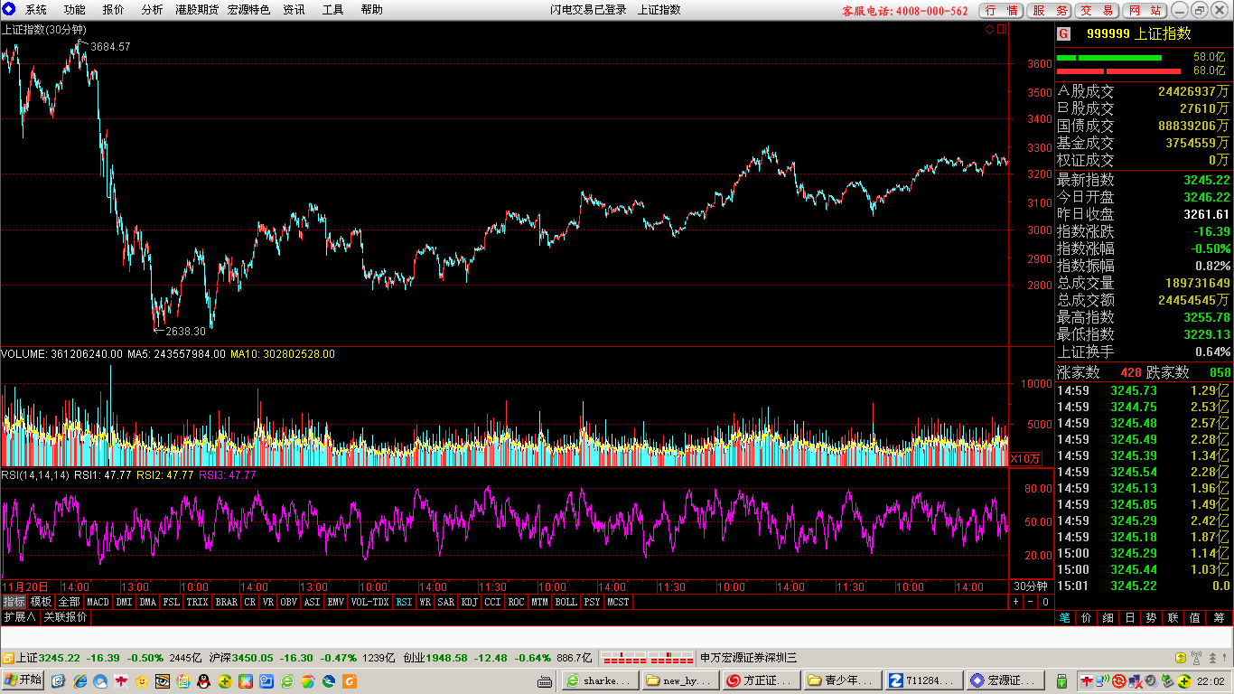Select the 模板 tab
Screen dimensions: 1234x694
pos(41,601)
